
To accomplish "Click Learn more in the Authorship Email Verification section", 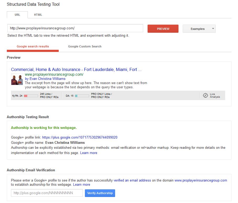I will tap(82, 185).
